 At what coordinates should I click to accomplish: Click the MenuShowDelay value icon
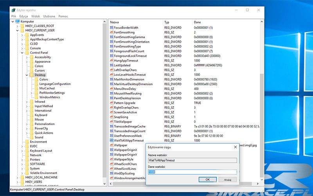pyautogui.click(x=111, y=89)
